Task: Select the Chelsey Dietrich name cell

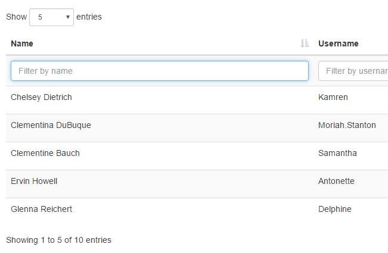Action: coord(42,97)
